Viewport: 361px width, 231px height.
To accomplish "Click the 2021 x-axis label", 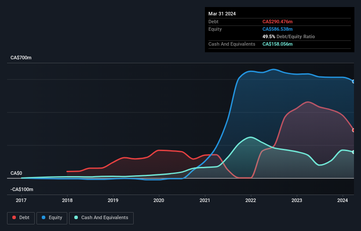I will pos(205,200).
